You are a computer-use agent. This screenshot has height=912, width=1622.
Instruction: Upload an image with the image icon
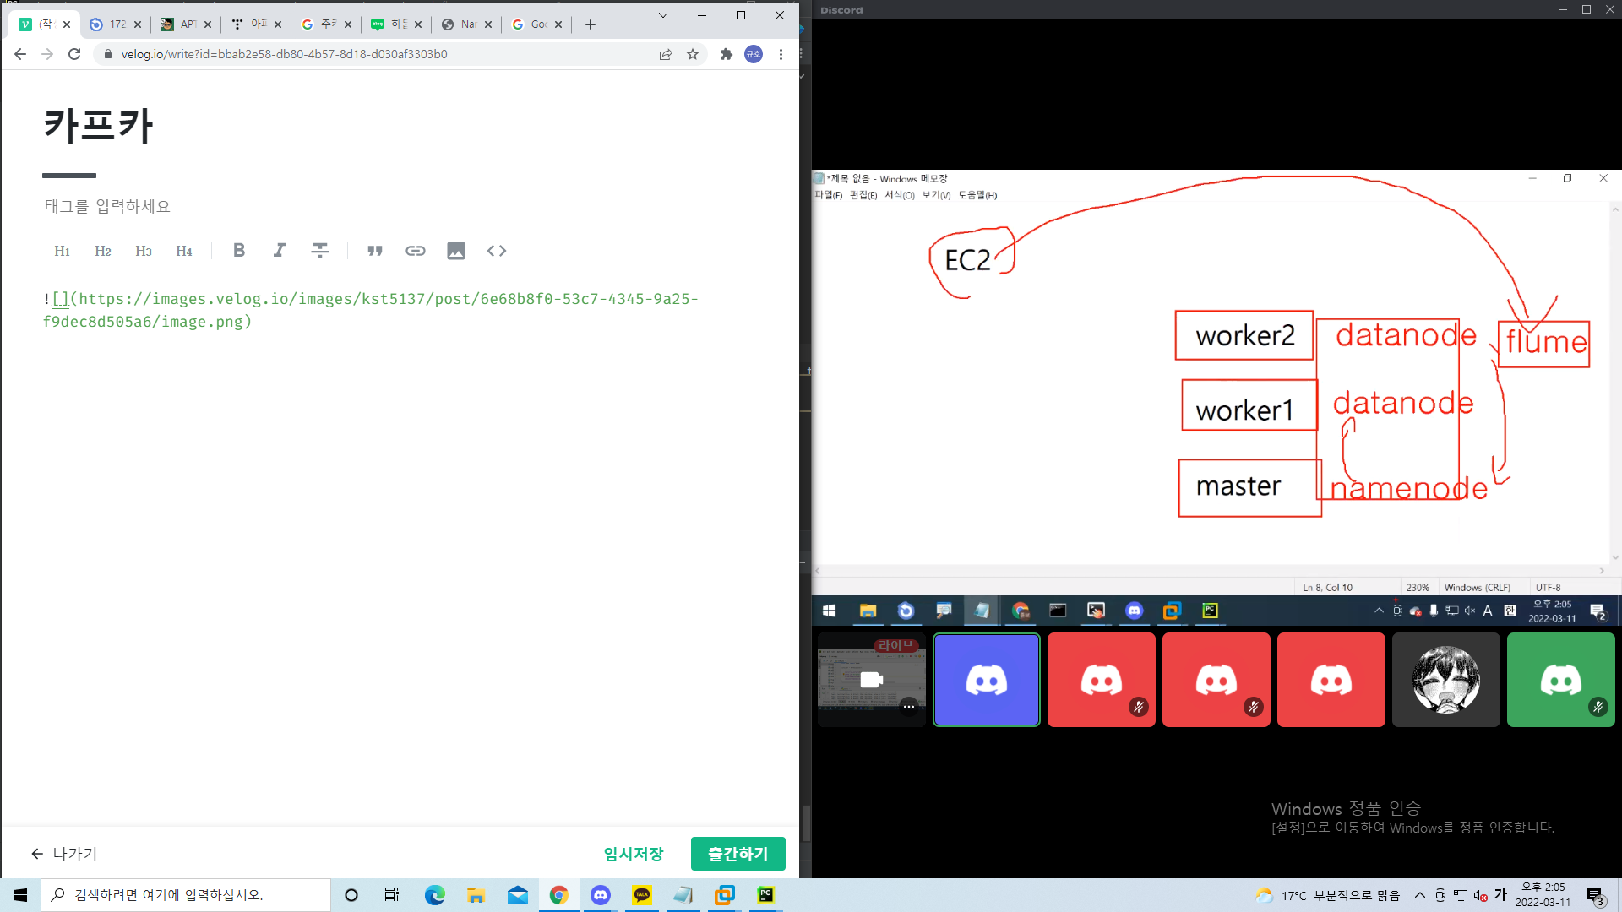pos(456,251)
